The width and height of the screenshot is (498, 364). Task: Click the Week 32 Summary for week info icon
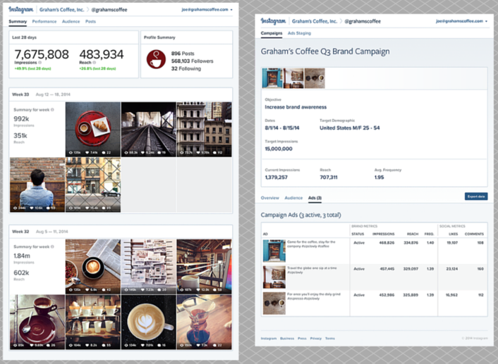pos(52,246)
